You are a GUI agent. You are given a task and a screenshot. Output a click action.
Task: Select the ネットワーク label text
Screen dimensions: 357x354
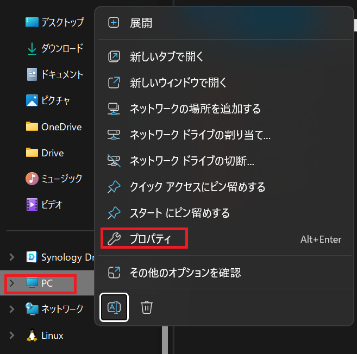pos(62,309)
